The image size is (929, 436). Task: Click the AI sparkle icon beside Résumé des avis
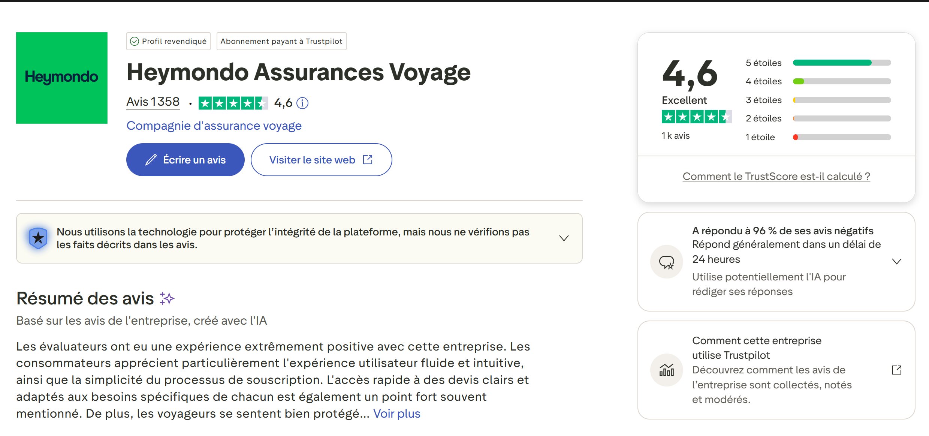(x=167, y=298)
